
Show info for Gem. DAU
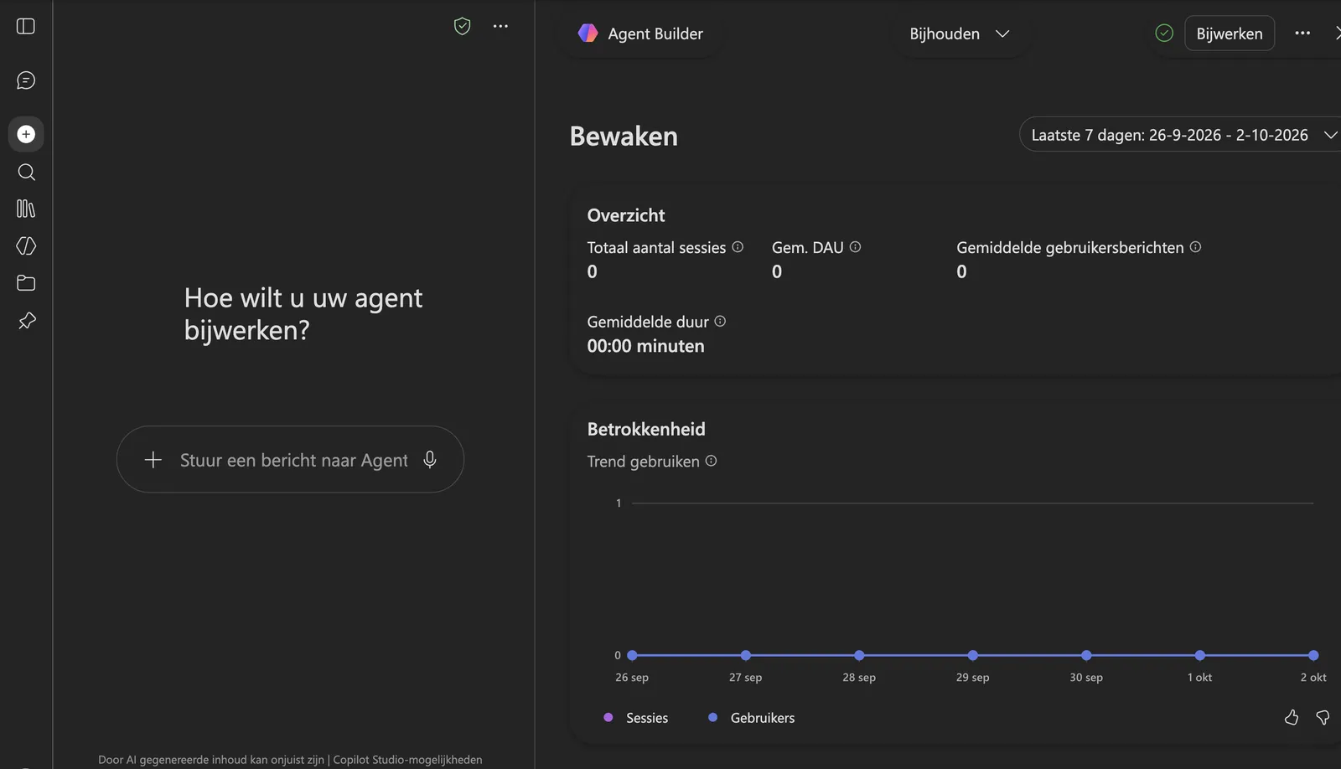[x=855, y=247]
